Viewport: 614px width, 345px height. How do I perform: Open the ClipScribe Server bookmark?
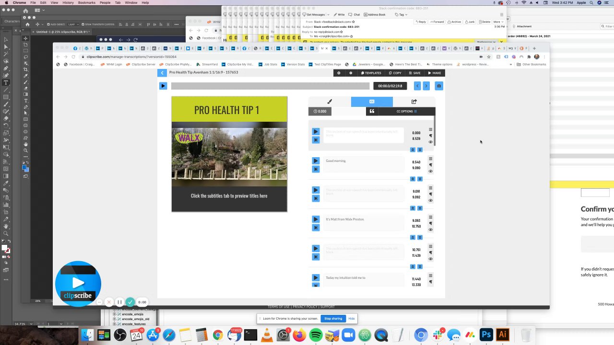coord(141,64)
